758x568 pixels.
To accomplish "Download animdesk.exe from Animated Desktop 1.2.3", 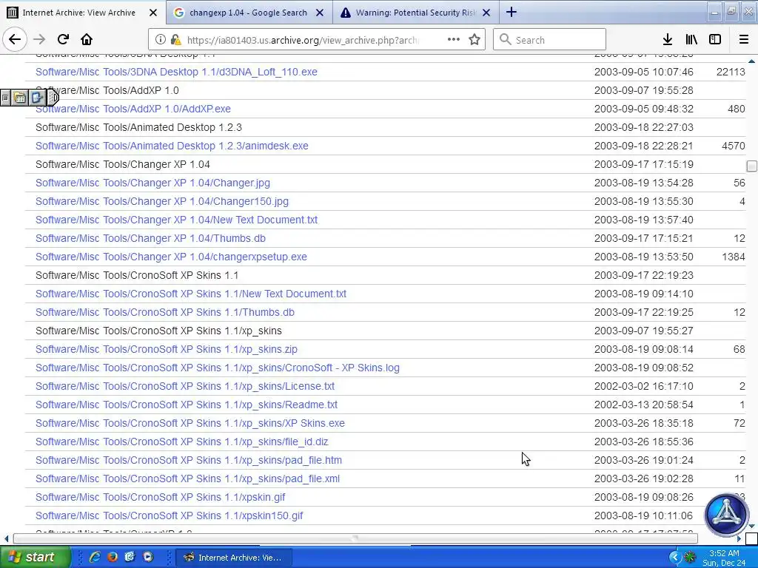I will pyautogui.click(x=172, y=146).
